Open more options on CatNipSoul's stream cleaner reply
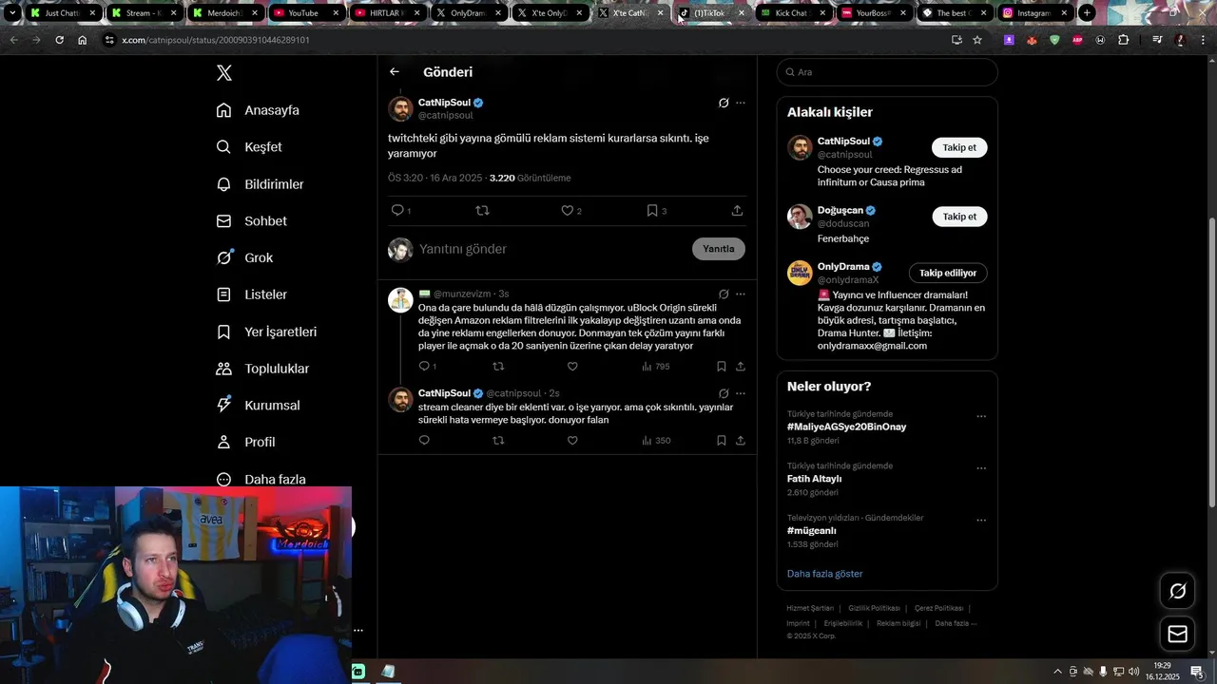This screenshot has height=684, width=1217. (741, 393)
